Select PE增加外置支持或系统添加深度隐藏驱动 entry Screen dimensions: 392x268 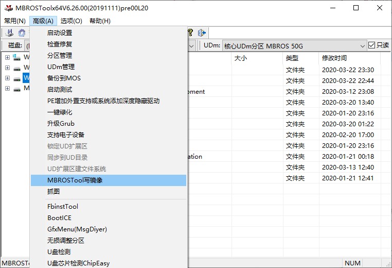pos(109,101)
